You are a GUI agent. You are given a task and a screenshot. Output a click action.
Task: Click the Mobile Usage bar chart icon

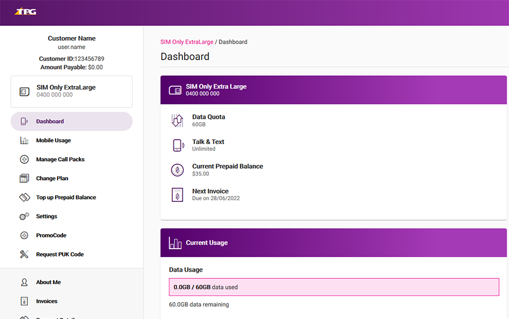(x=24, y=141)
